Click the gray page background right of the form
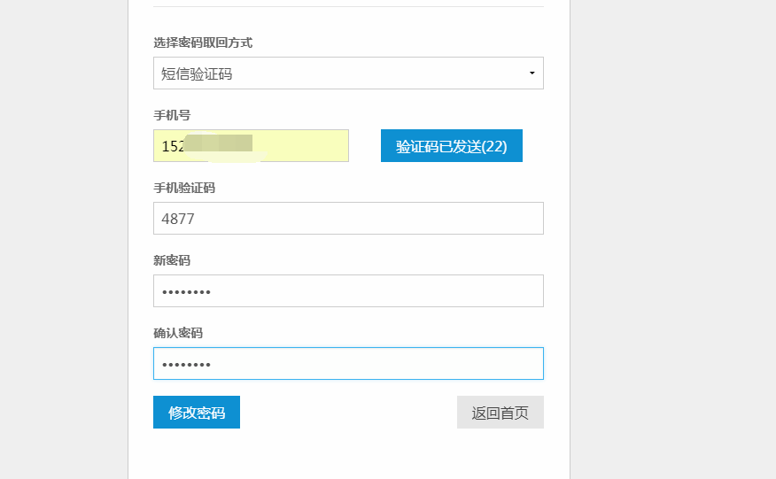The height and width of the screenshot is (479, 776). (x=673, y=239)
